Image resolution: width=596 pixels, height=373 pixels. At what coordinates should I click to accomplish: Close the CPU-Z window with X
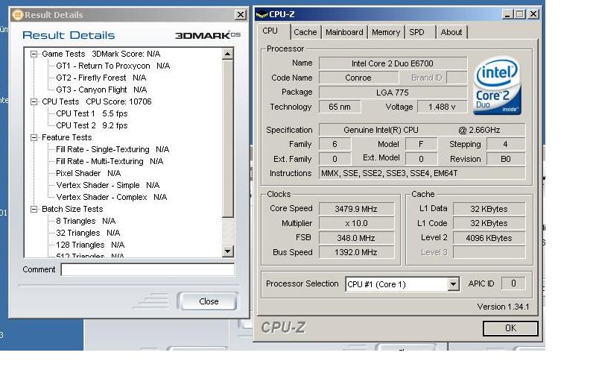pyautogui.click(x=533, y=14)
